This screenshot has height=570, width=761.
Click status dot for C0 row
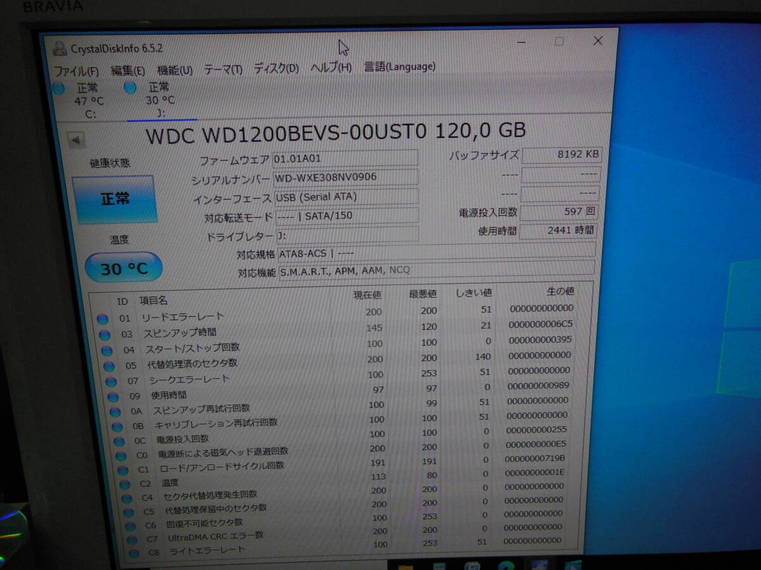point(121,456)
